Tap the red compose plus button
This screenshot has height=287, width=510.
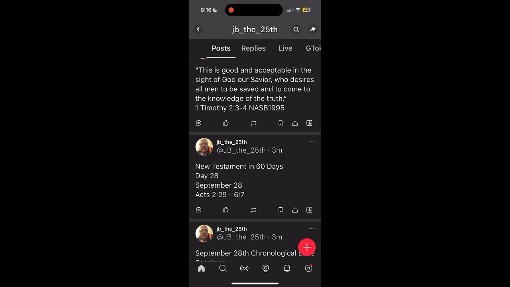(x=307, y=247)
